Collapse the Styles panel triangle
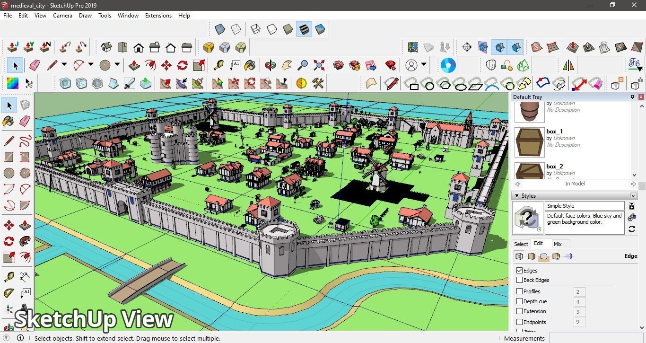646x343 pixels. [x=517, y=196]
